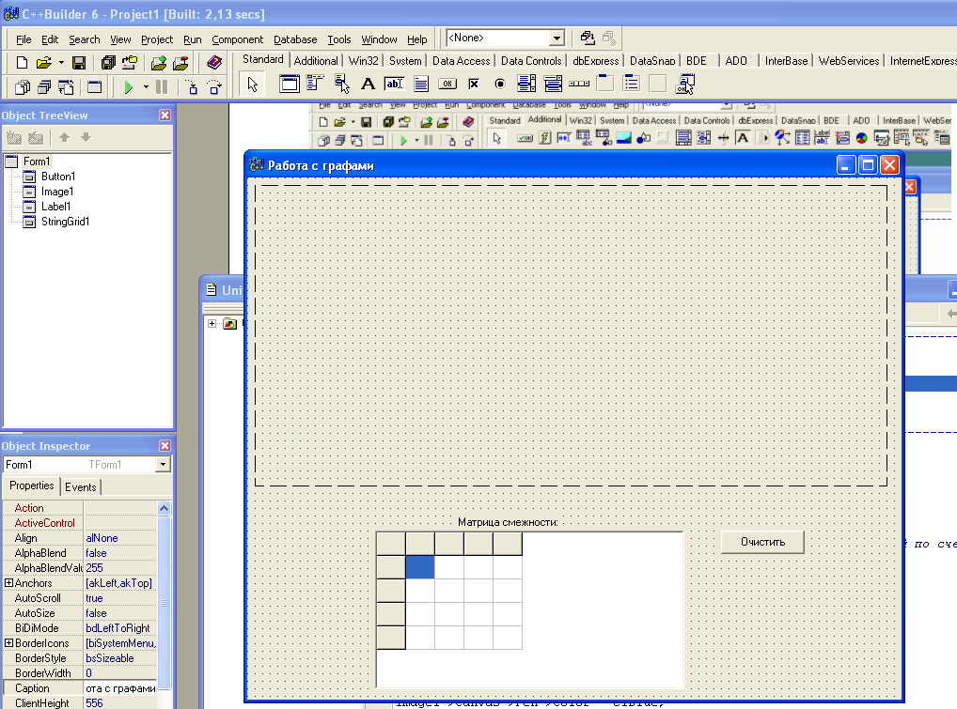Click the Open Project icon

click(130, 62)
